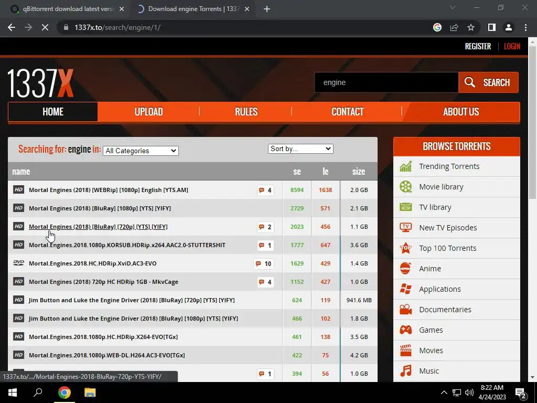Viewport: 537px width, 403px height.
Task: Click the Movie library film reel icon
Action: (405, 187)
